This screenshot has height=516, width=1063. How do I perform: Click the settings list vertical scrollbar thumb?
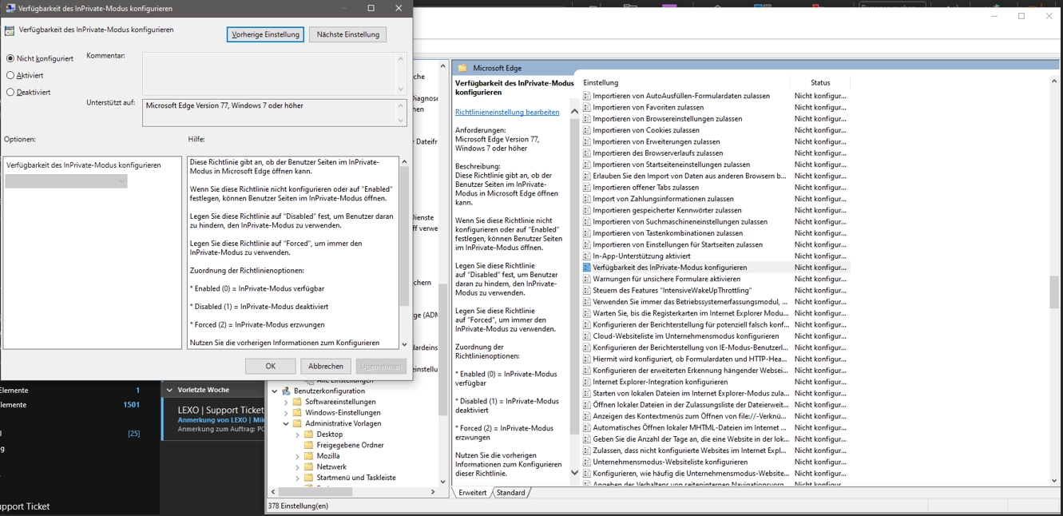click(1054, 292)
